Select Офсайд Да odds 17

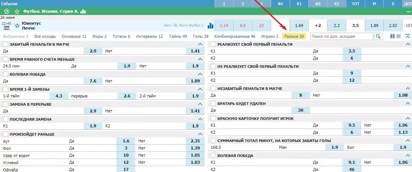(x=126, y=170)
